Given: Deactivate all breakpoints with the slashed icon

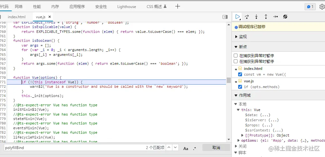Looking at the screenshot, I should (x=285, y=17).
